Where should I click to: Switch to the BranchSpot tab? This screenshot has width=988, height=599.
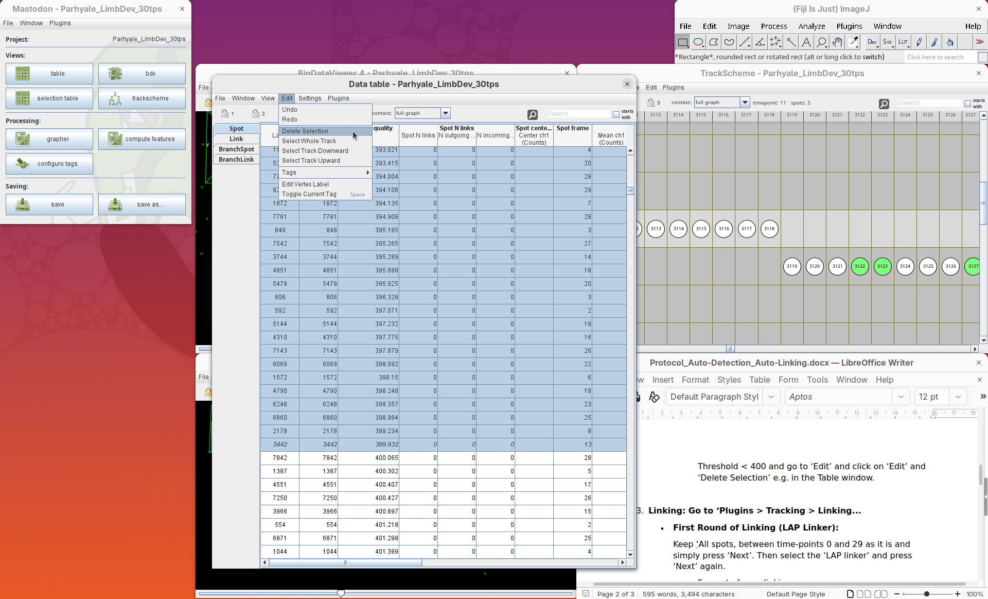(x=236, y=149)
